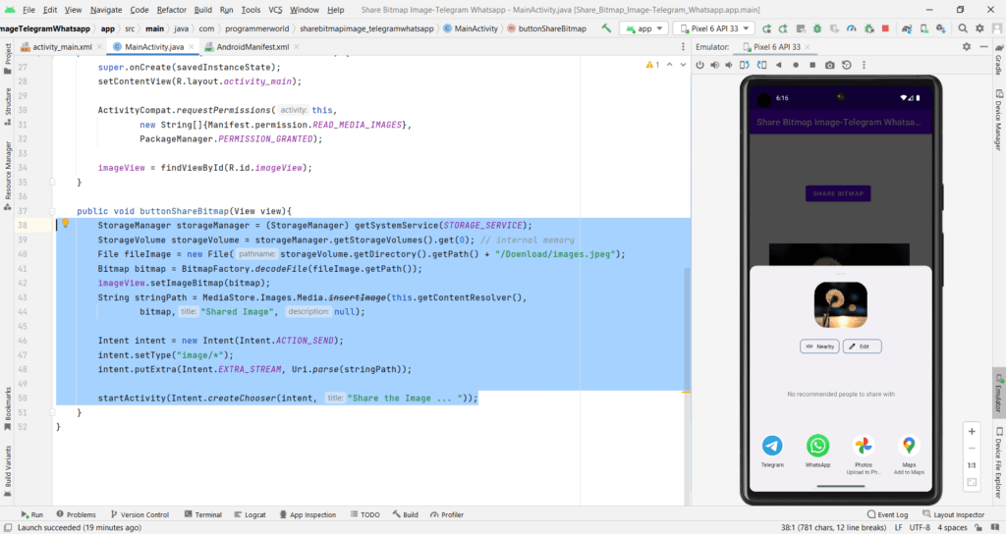Toggle the Logcat tool window
Viewport: 1006px width, 534px height.
click(250, 514)
